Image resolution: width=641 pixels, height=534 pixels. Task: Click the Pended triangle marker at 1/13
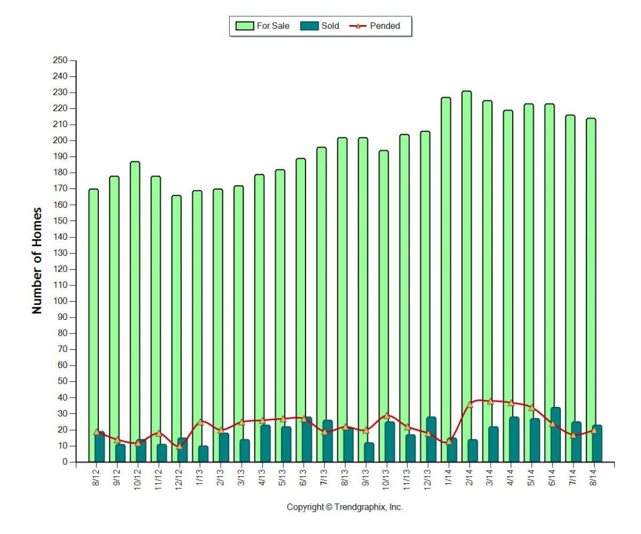coord(200,422)
